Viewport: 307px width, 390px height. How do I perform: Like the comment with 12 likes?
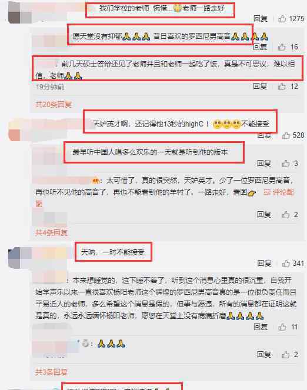281,86
